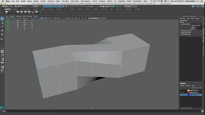The width and height of the screenshot is (205, 115).
Task: Toggle playback P of BRIDGE_PART_2 layer
Action: tap(184, 93)
